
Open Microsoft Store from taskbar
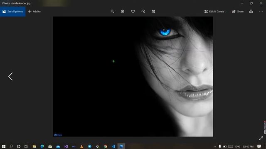click(x=50, y=146)
